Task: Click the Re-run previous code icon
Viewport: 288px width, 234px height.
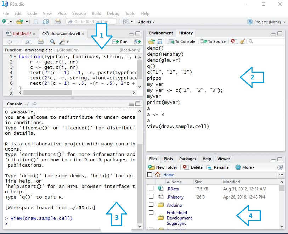Action: (137, 42)
